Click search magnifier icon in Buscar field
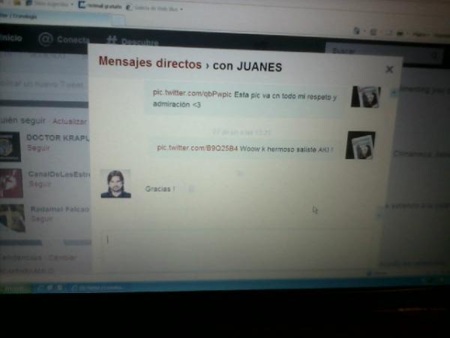Viewport: 450px width, 338px height. pyautogui.click(x=435, y=56)
